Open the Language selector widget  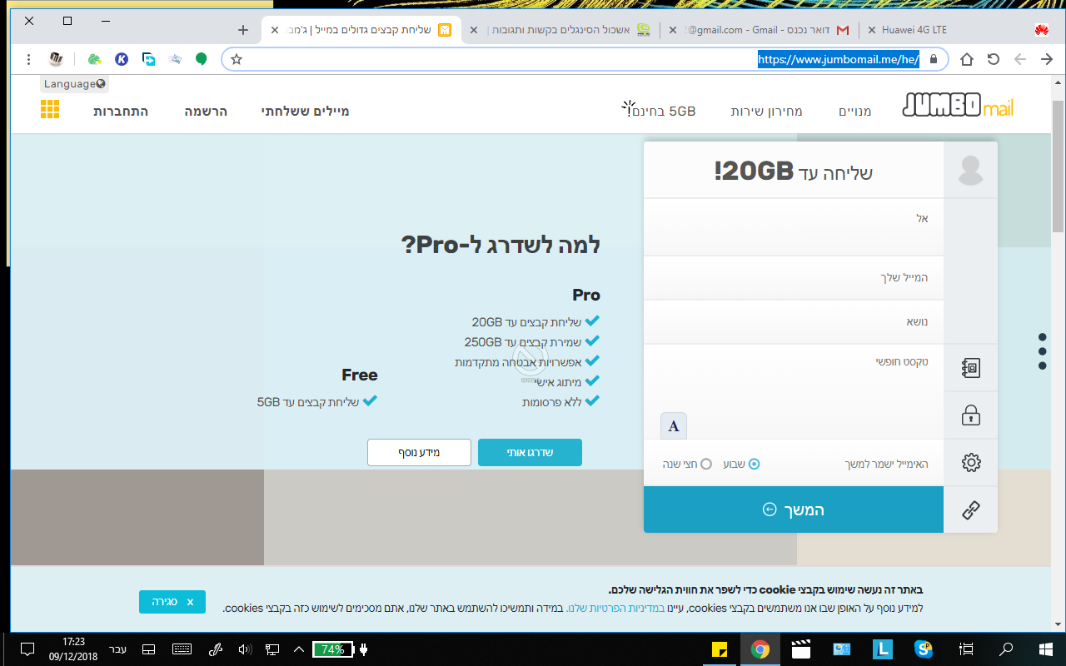[74, 84]
